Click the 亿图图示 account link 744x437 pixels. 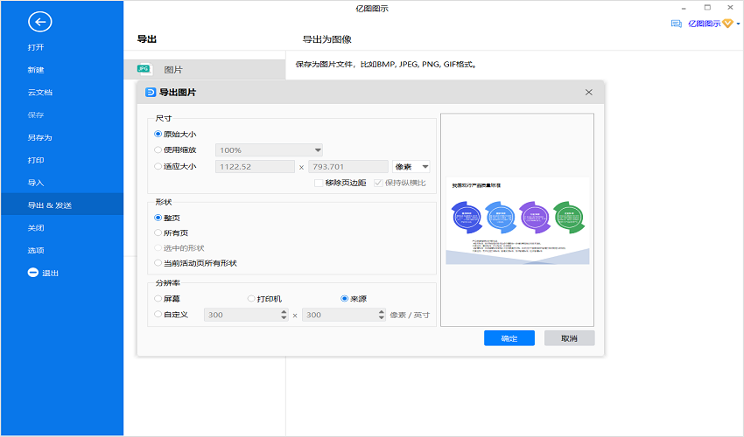pos(704,24)
